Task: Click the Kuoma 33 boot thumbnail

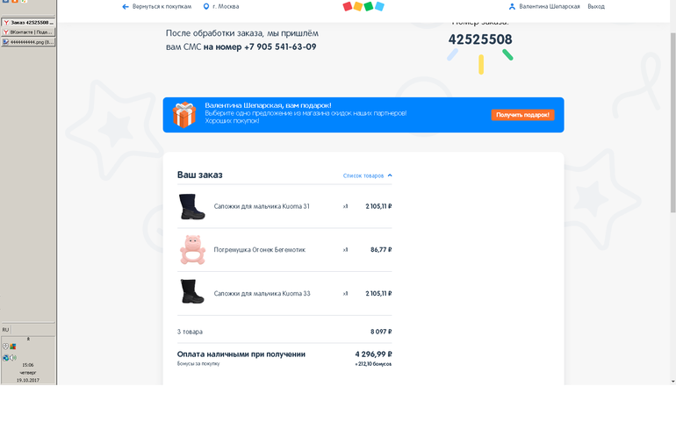Action: click(191, 292)
